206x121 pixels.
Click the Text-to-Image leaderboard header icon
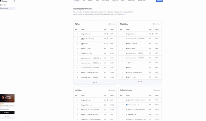coord(121,90)
